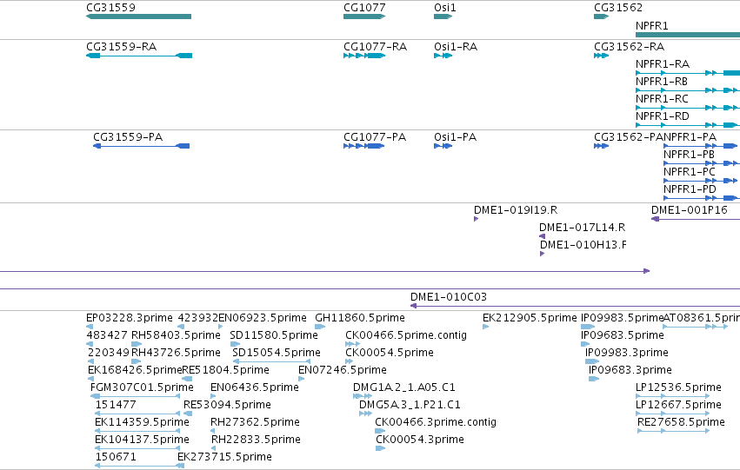Select EST EK168426.5prime
740x470 pixels.
point(91,379)
